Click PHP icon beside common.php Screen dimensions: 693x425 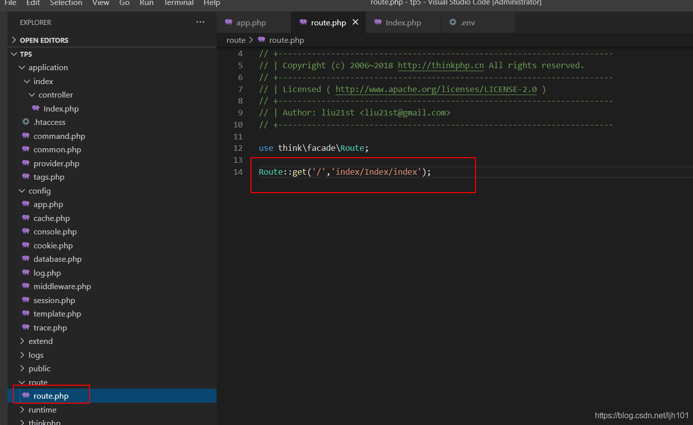[x=26, y=149]
